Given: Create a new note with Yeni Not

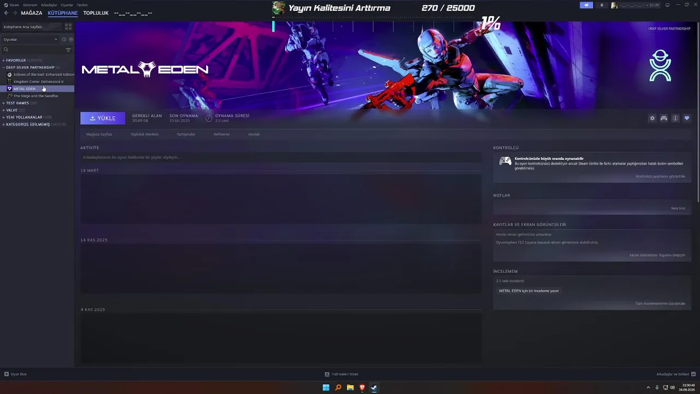Looking at the screenshot, I should click(678, 208).
